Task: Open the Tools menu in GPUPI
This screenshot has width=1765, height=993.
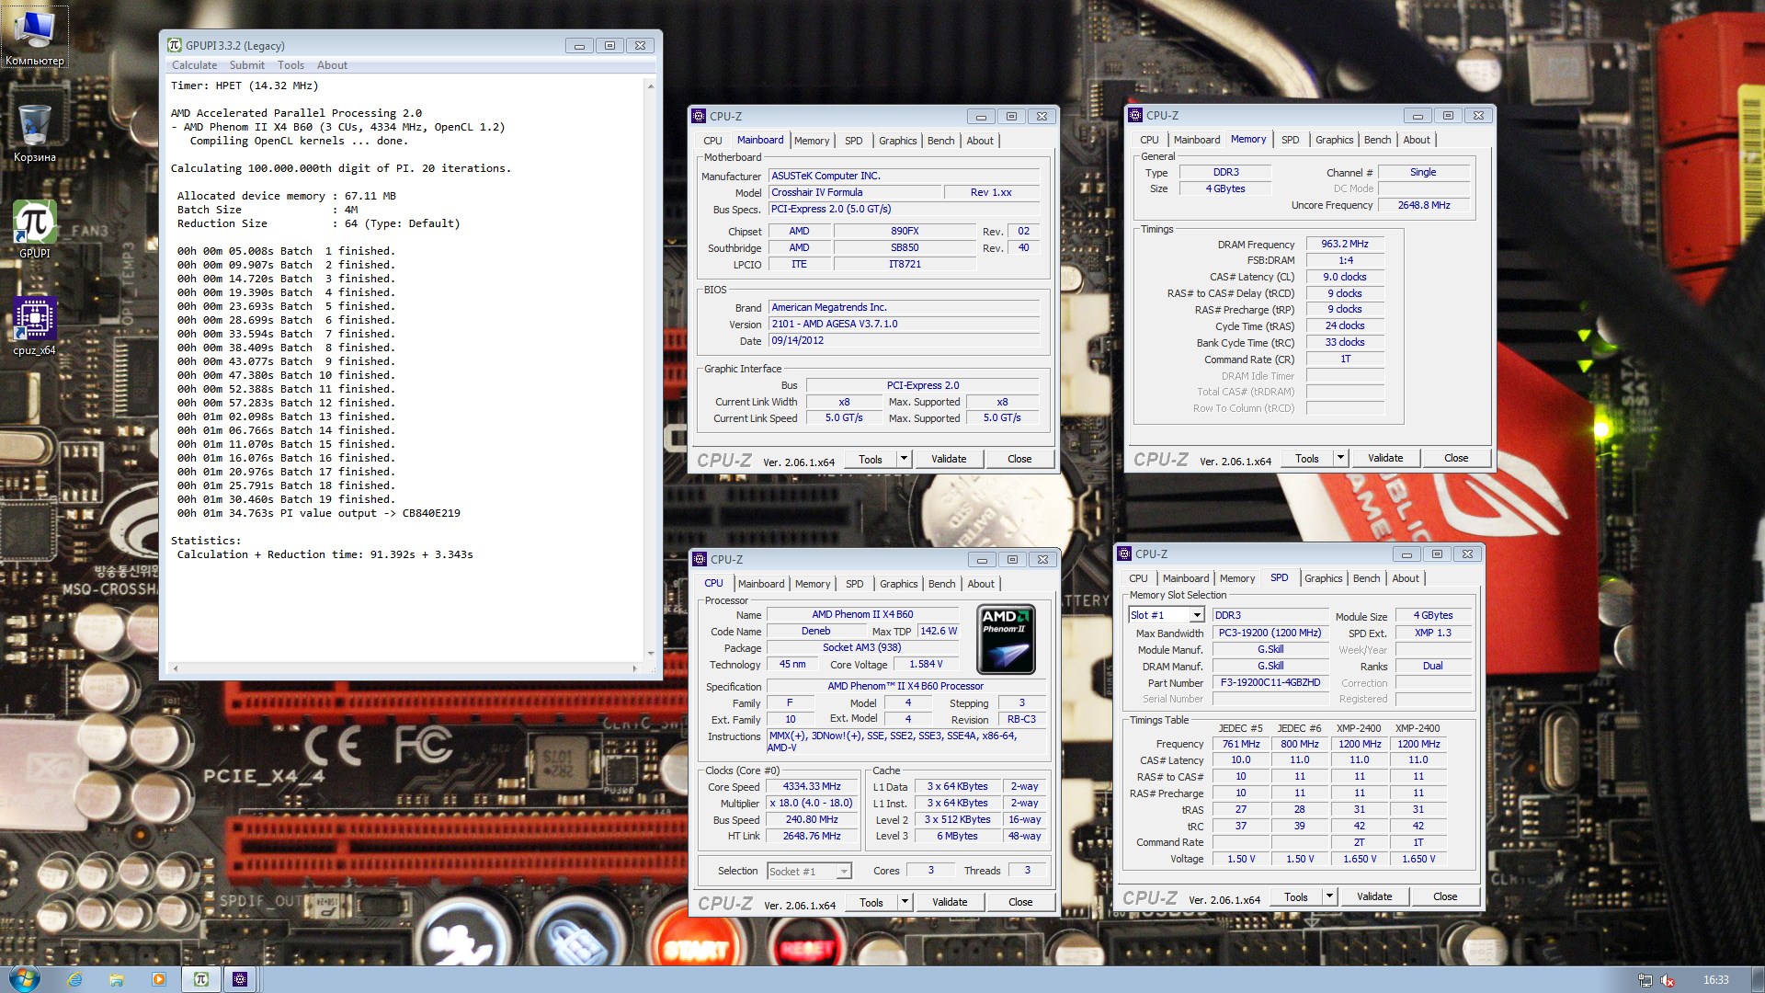Action: pos(290,65)
